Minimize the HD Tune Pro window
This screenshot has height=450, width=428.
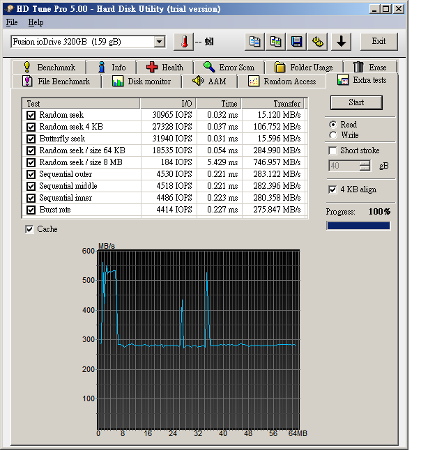click(x=374, y=9)
